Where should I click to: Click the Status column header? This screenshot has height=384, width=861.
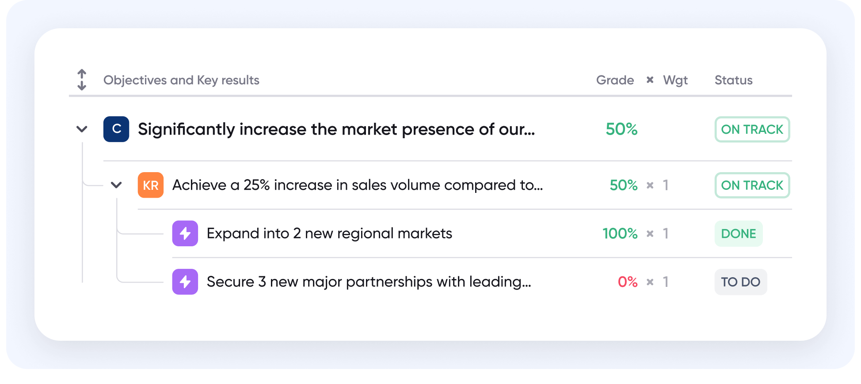pos(733,80)
